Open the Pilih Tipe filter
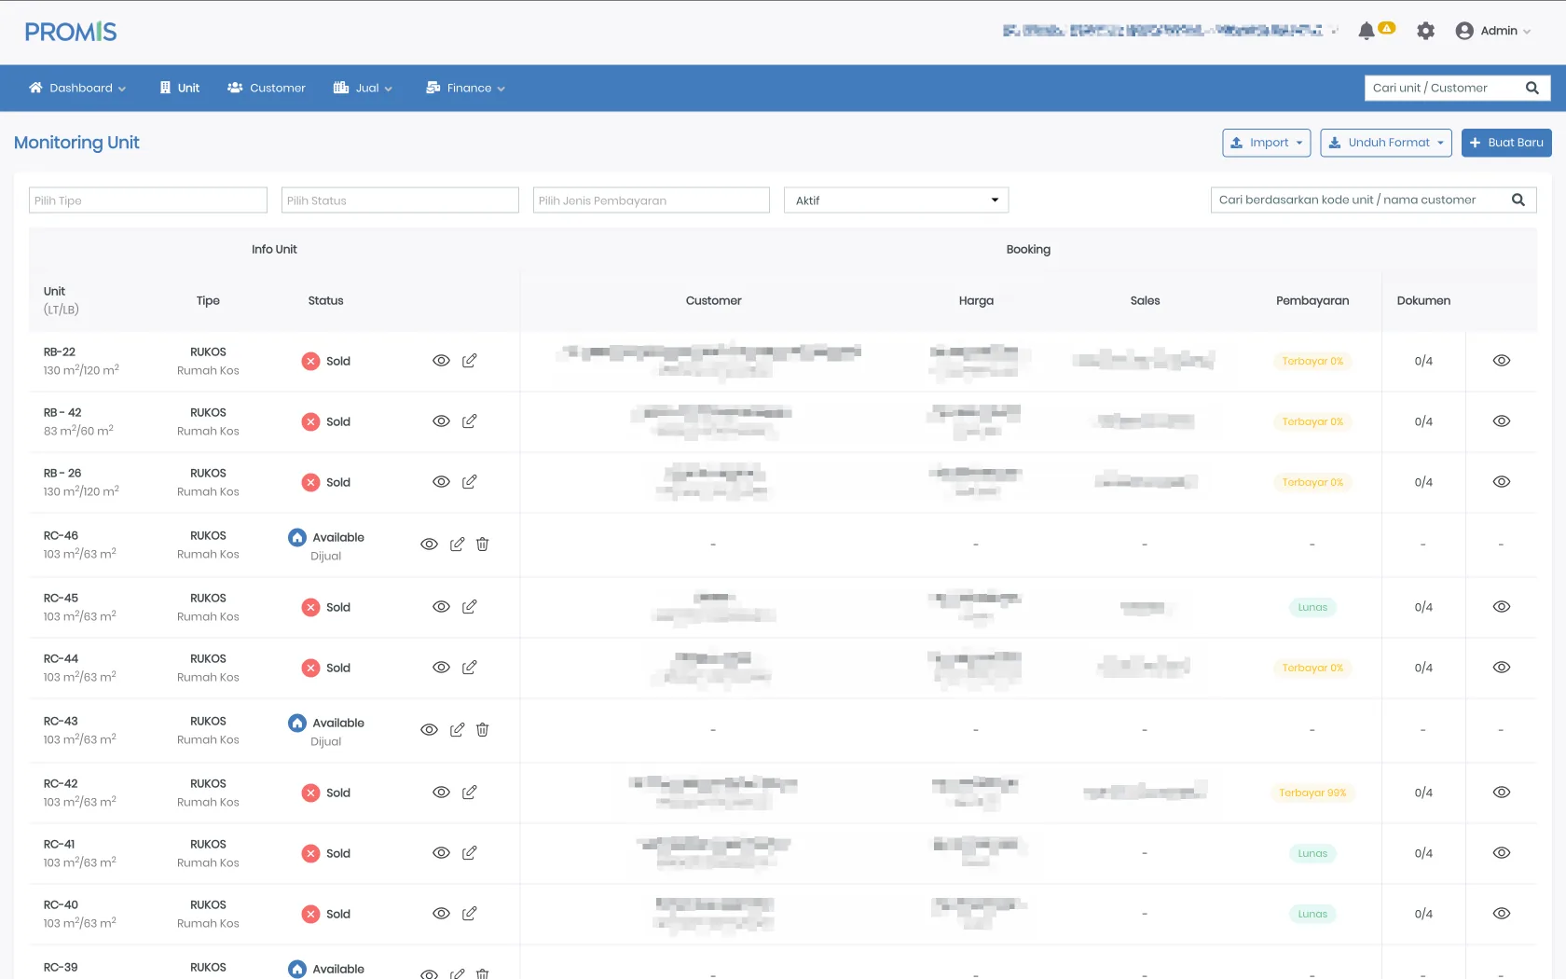 148,200
